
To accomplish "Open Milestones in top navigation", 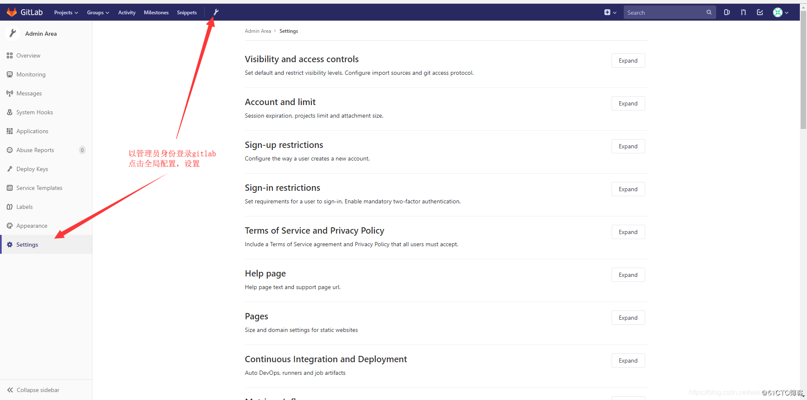I will tap(156, 13).
